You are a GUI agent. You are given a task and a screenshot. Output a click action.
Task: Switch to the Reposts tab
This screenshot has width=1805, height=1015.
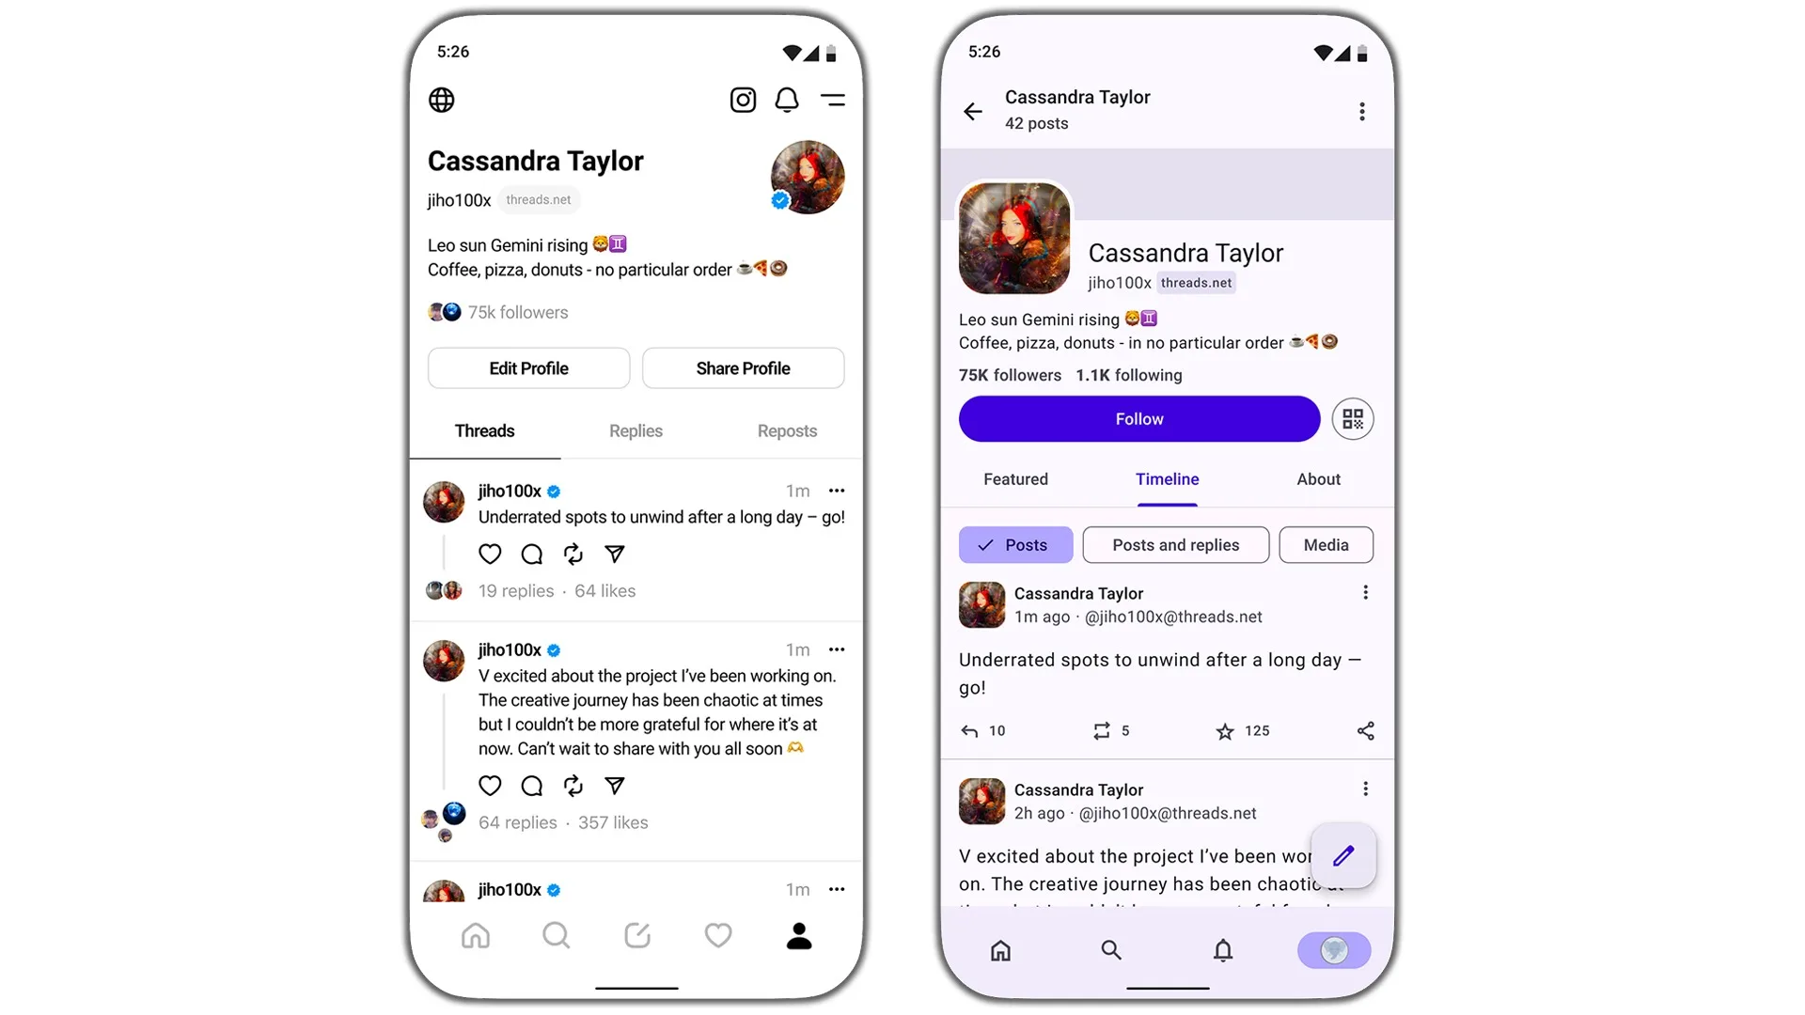[787, 430]
